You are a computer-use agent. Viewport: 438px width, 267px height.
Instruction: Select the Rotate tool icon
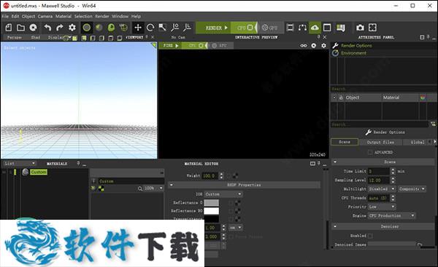[x=150, y=28]
